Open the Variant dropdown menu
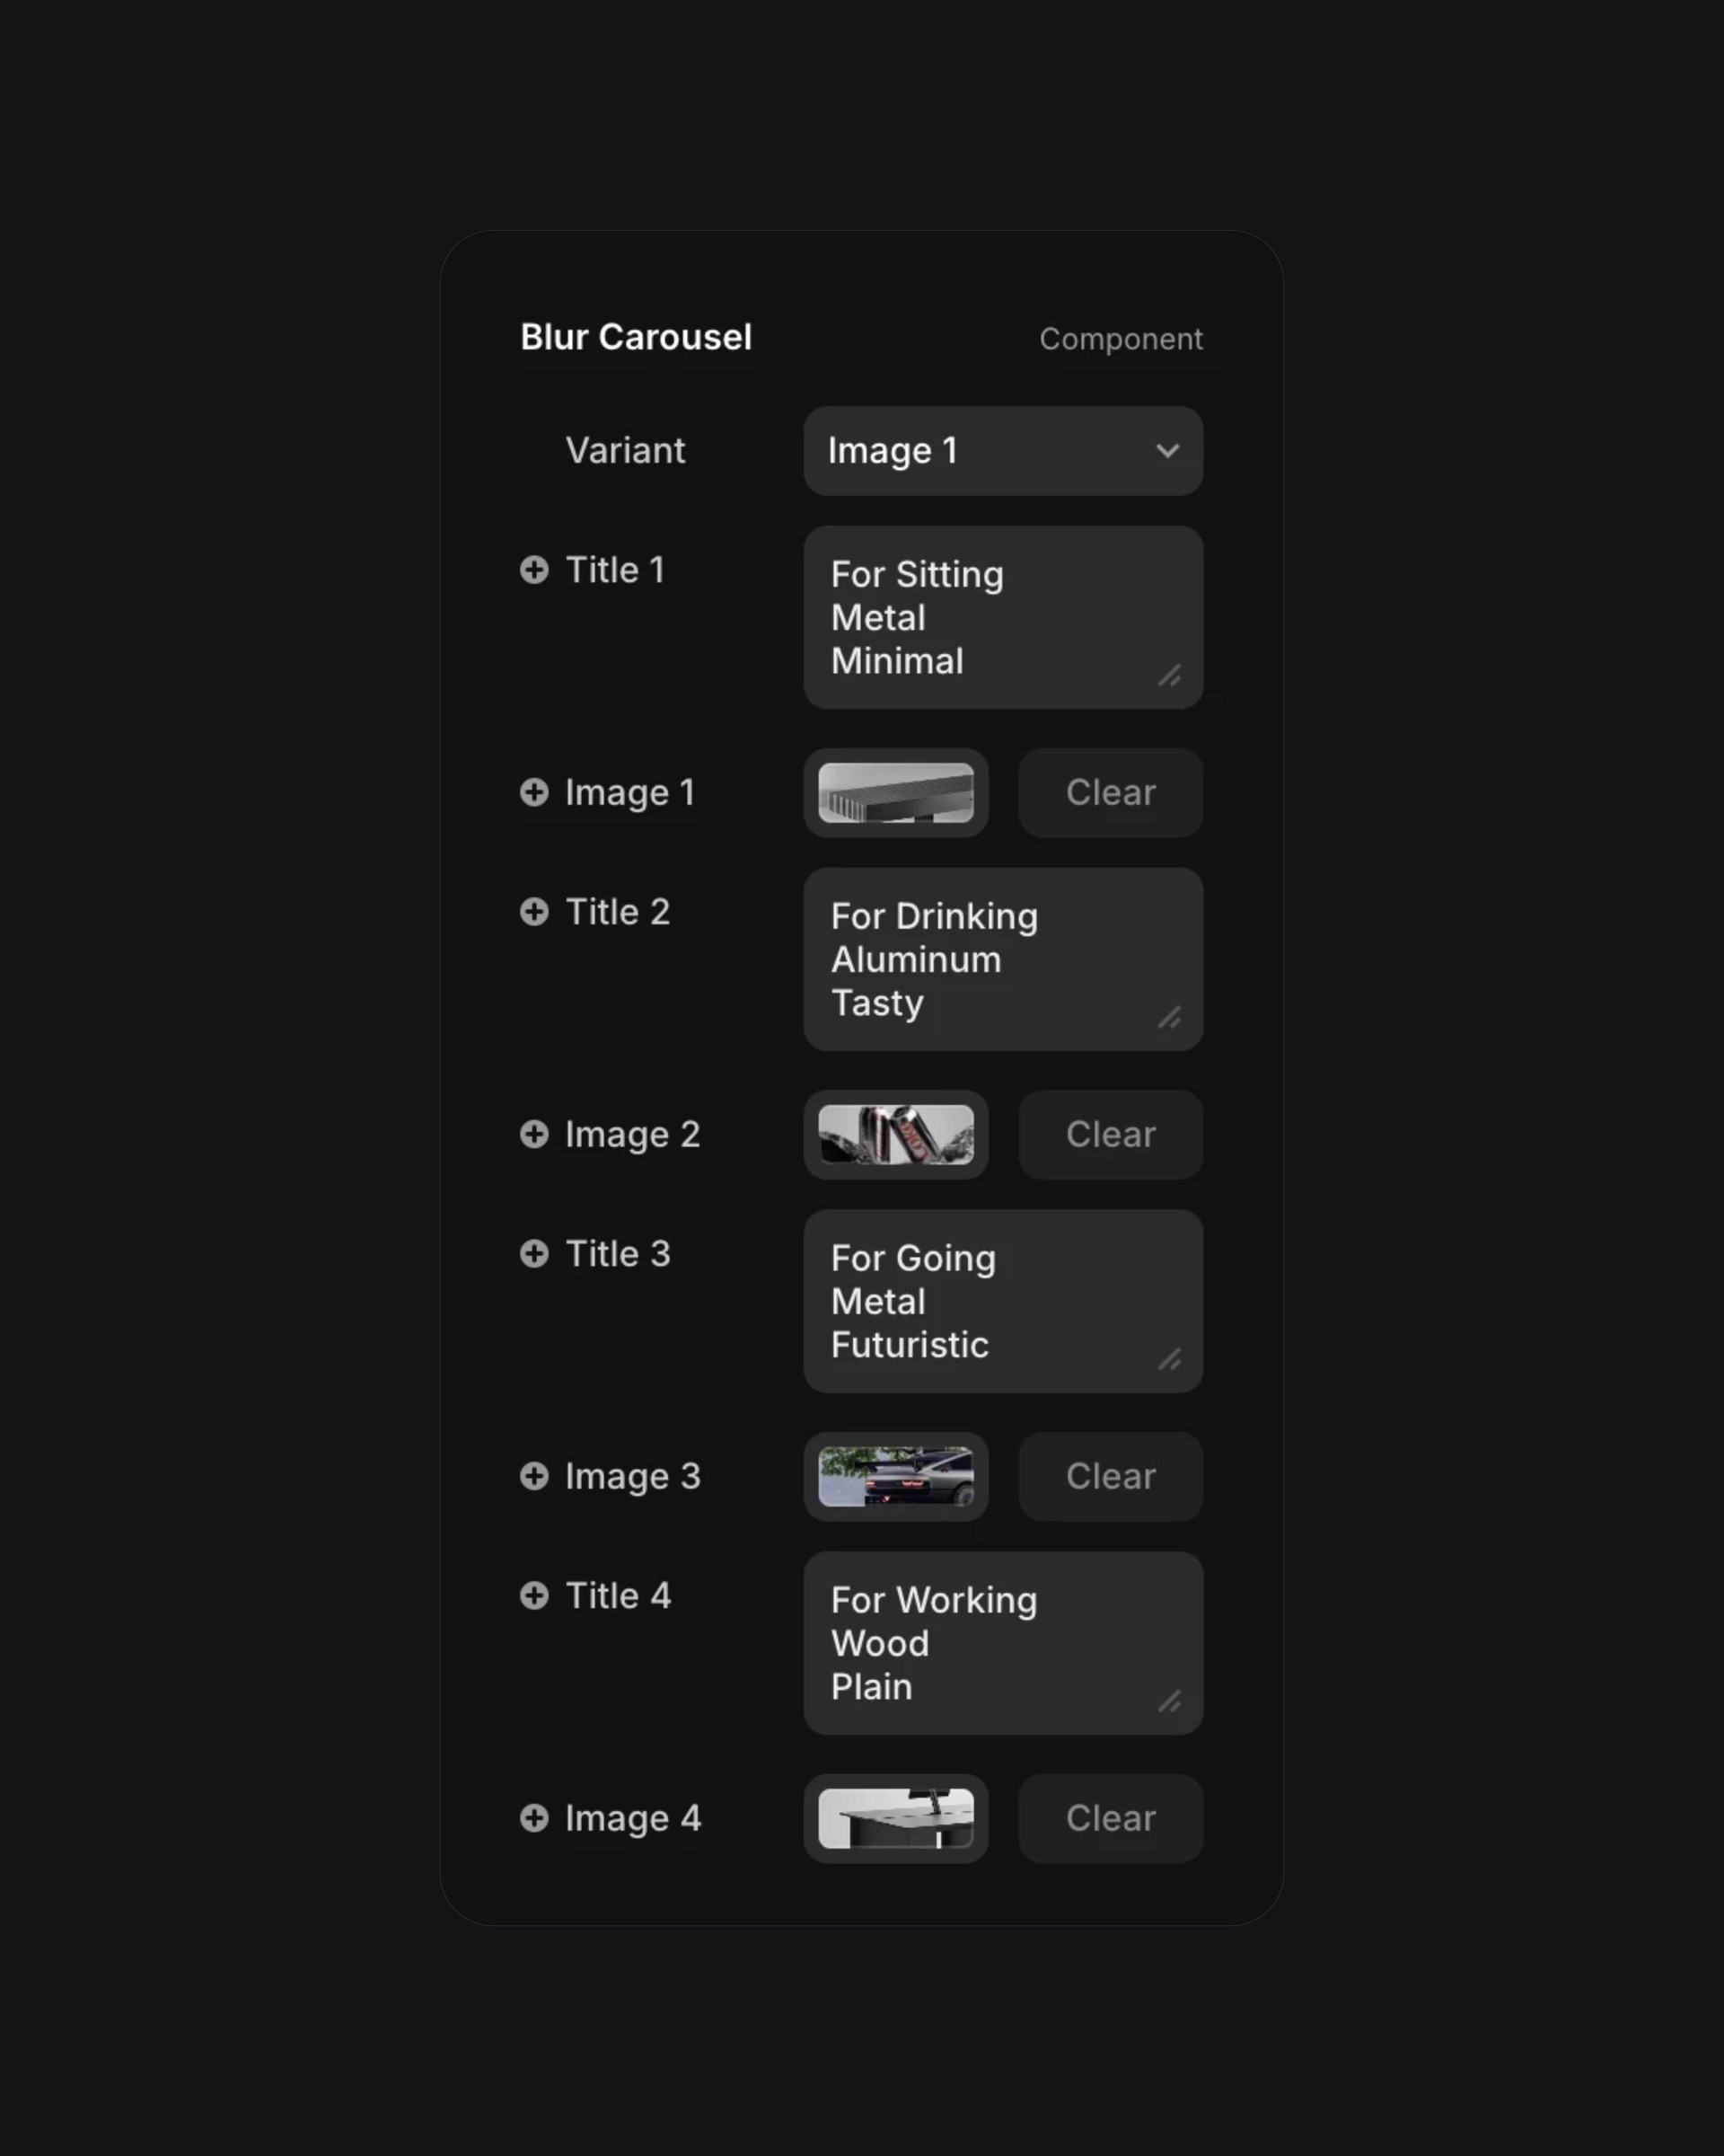This screenshot has height=2156, width=1724. (1003, 451)
